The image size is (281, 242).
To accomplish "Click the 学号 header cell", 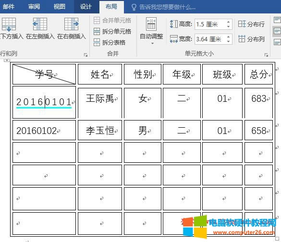I will 44,74.
